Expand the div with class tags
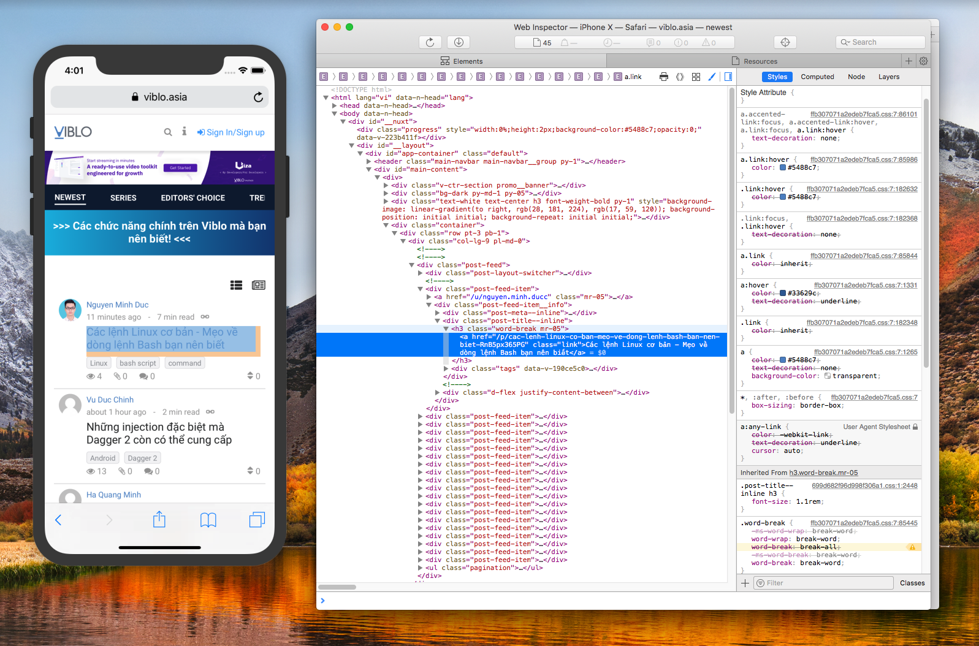Image resolution: width=979 pixels, height=646 pixels. click(x=446, y=369)
